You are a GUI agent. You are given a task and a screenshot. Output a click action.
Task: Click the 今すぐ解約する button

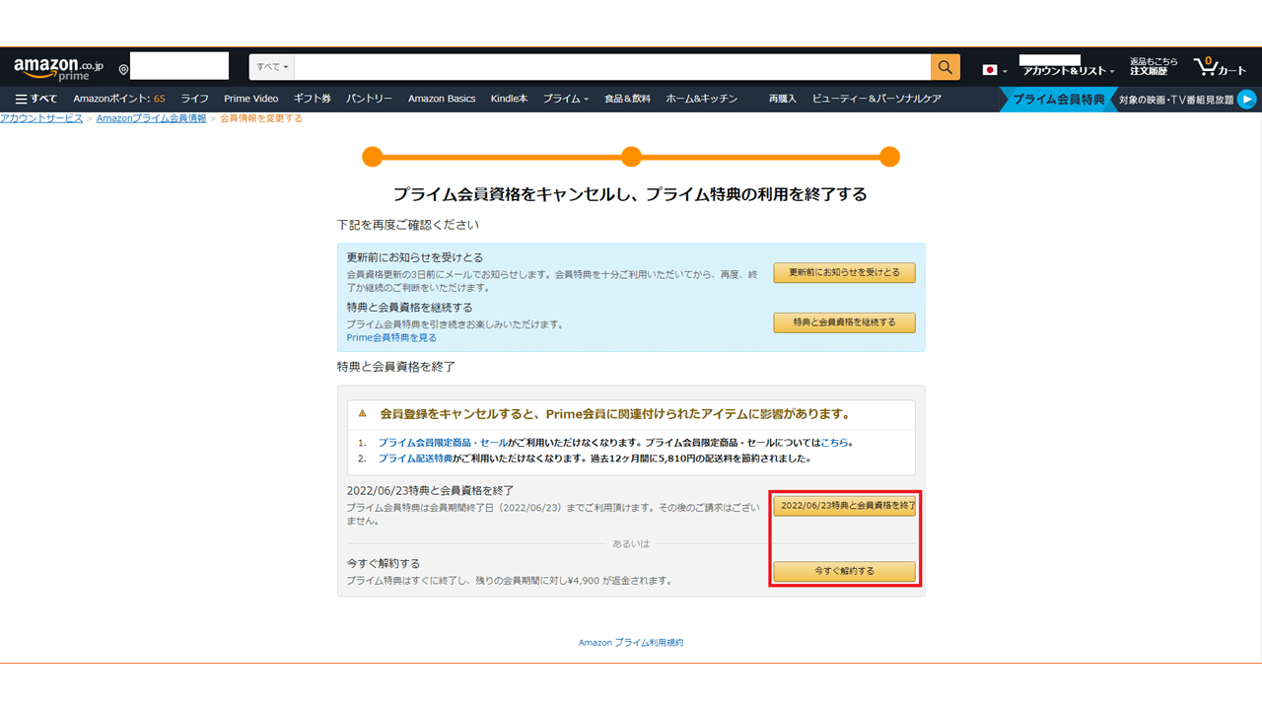(x=844, y=571)
